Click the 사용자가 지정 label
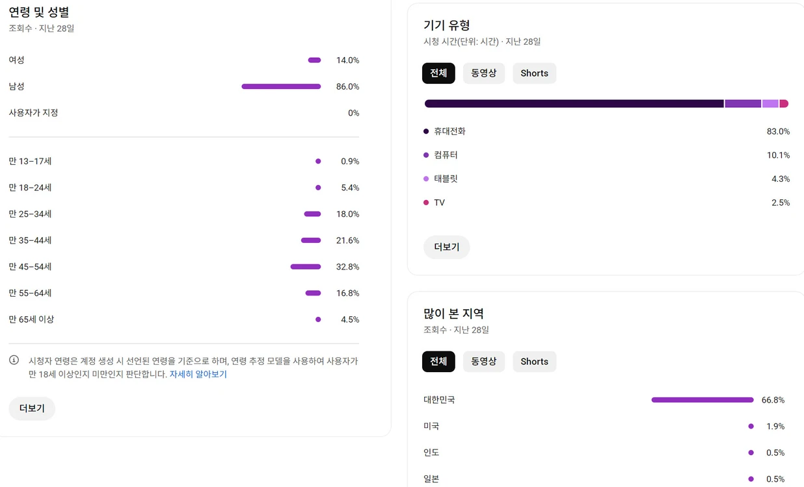804x487 pixels. 33,113
